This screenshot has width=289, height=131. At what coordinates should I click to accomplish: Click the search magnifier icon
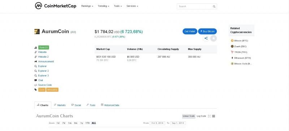pos(214,6)
